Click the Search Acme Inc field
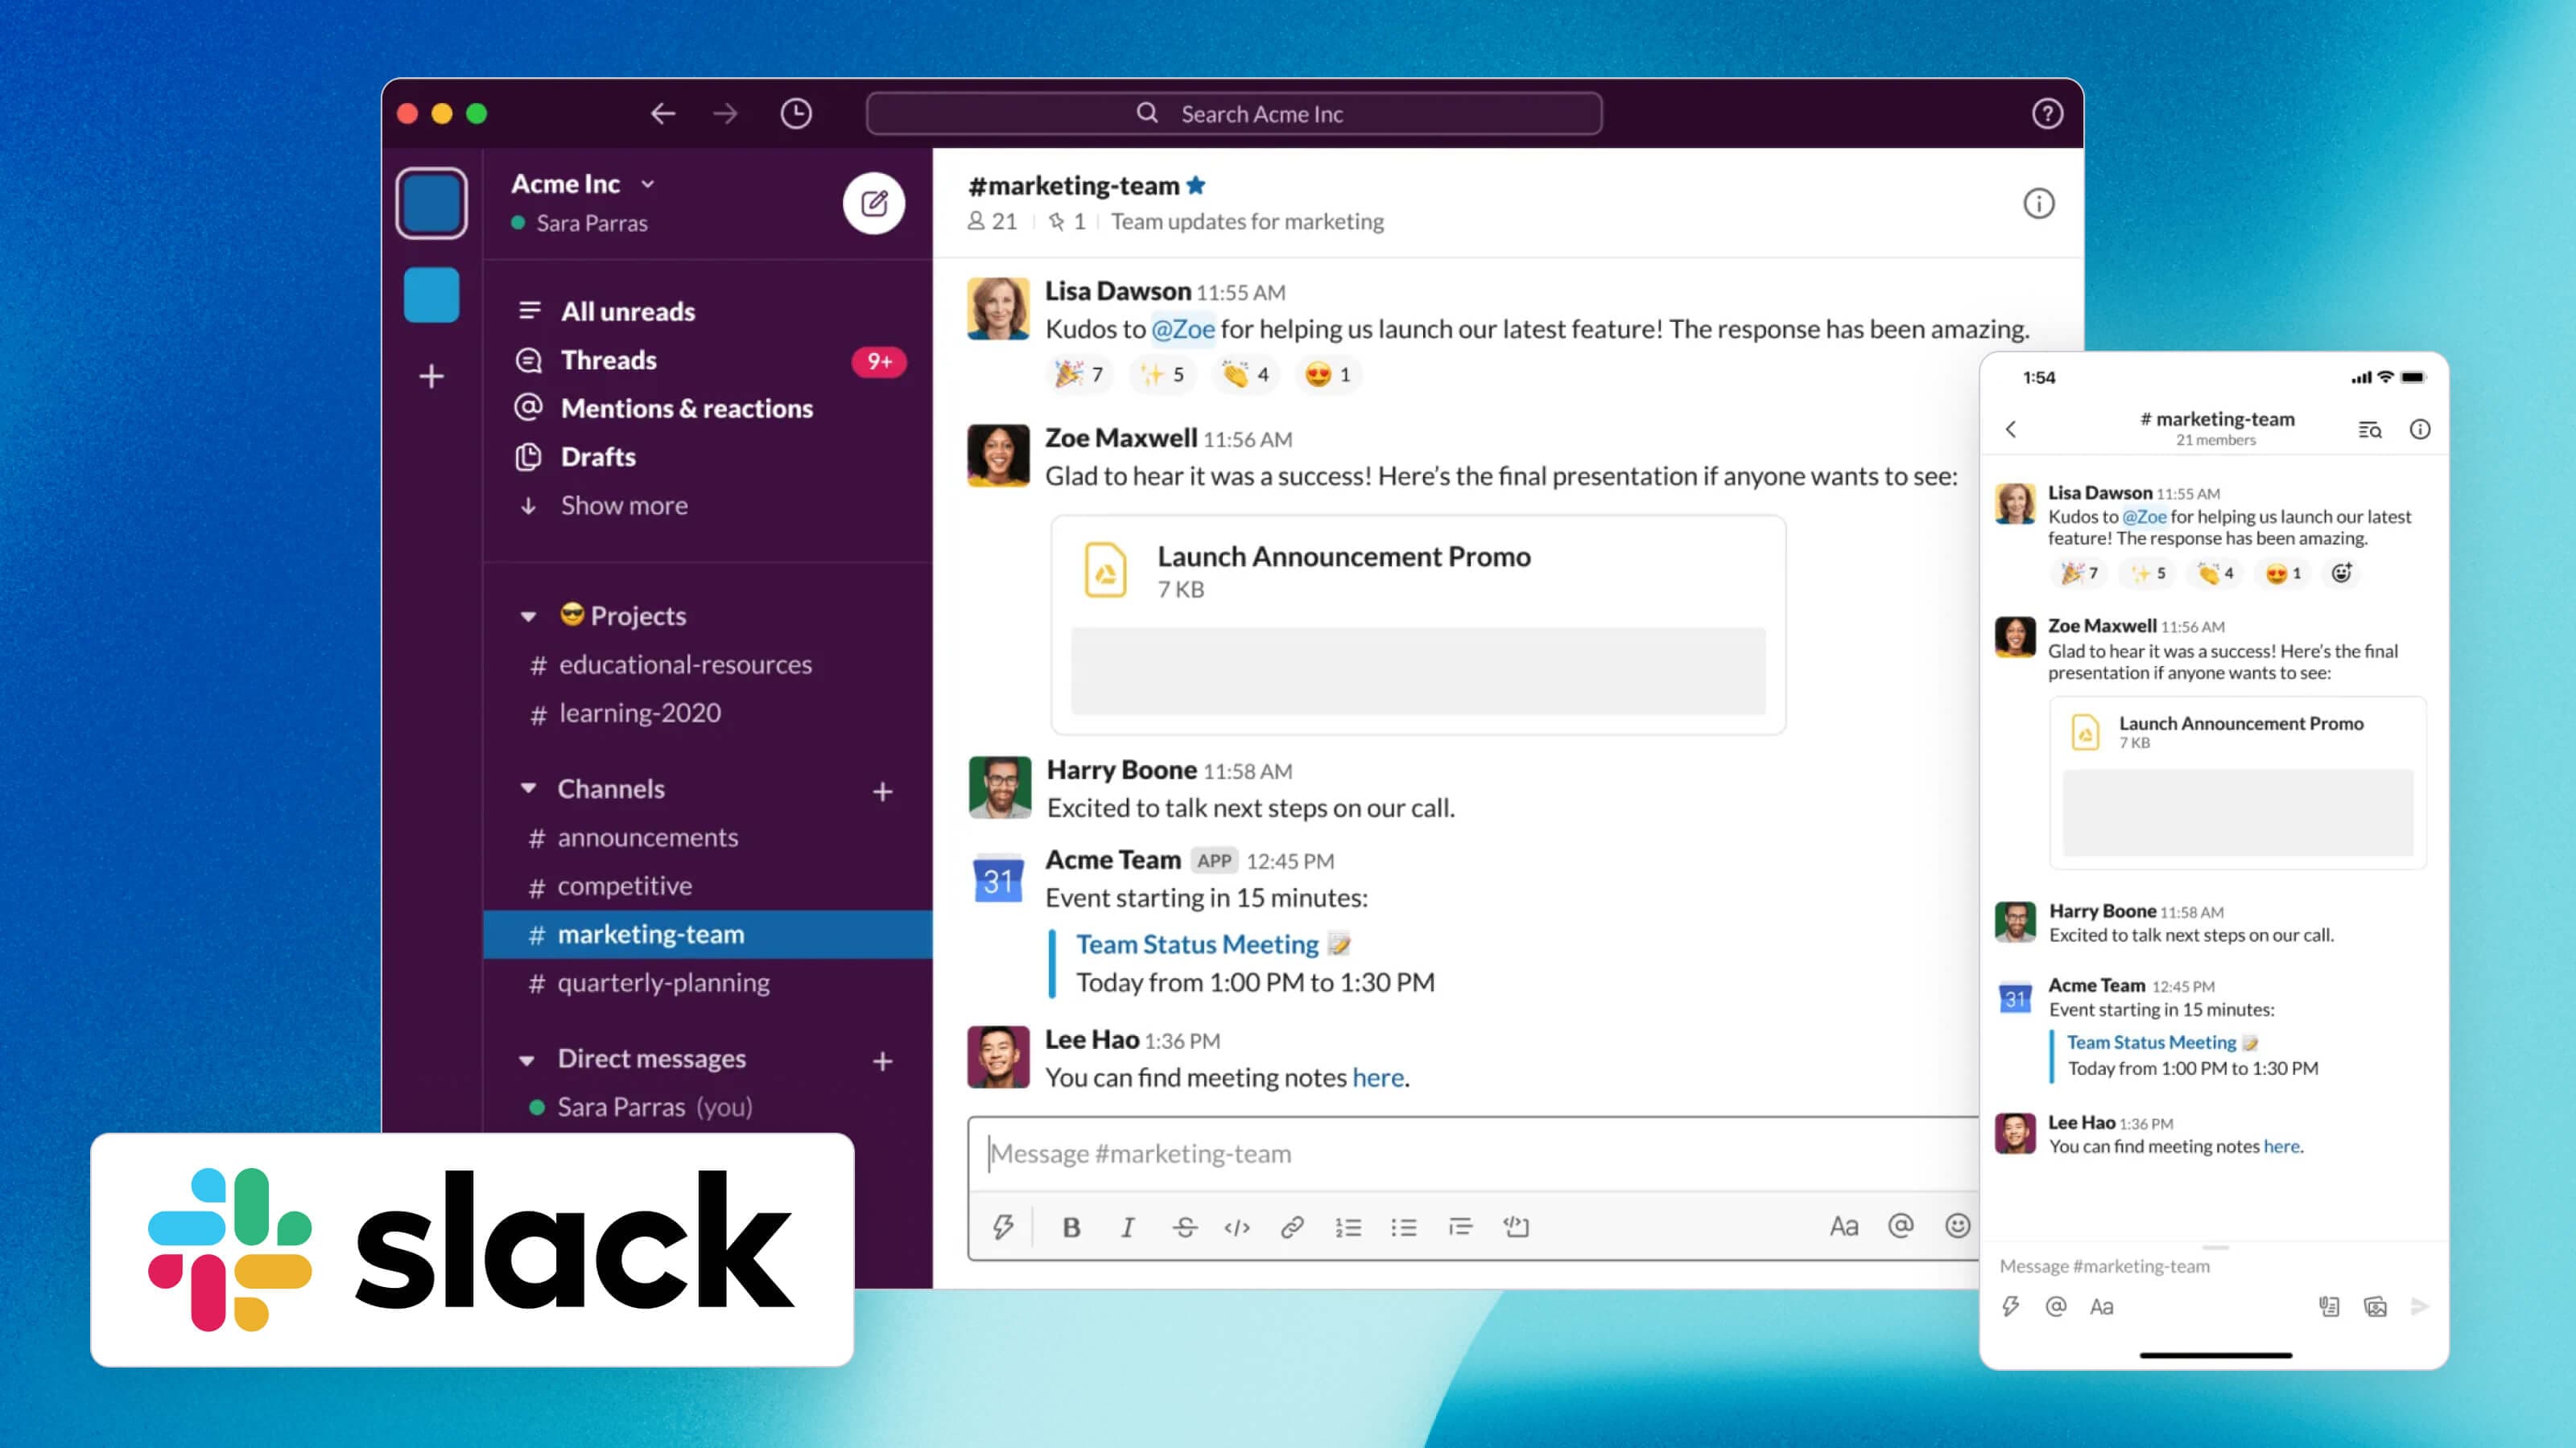The width and height of the screenshot is (2576, 1448). (x=1234, y=114)
